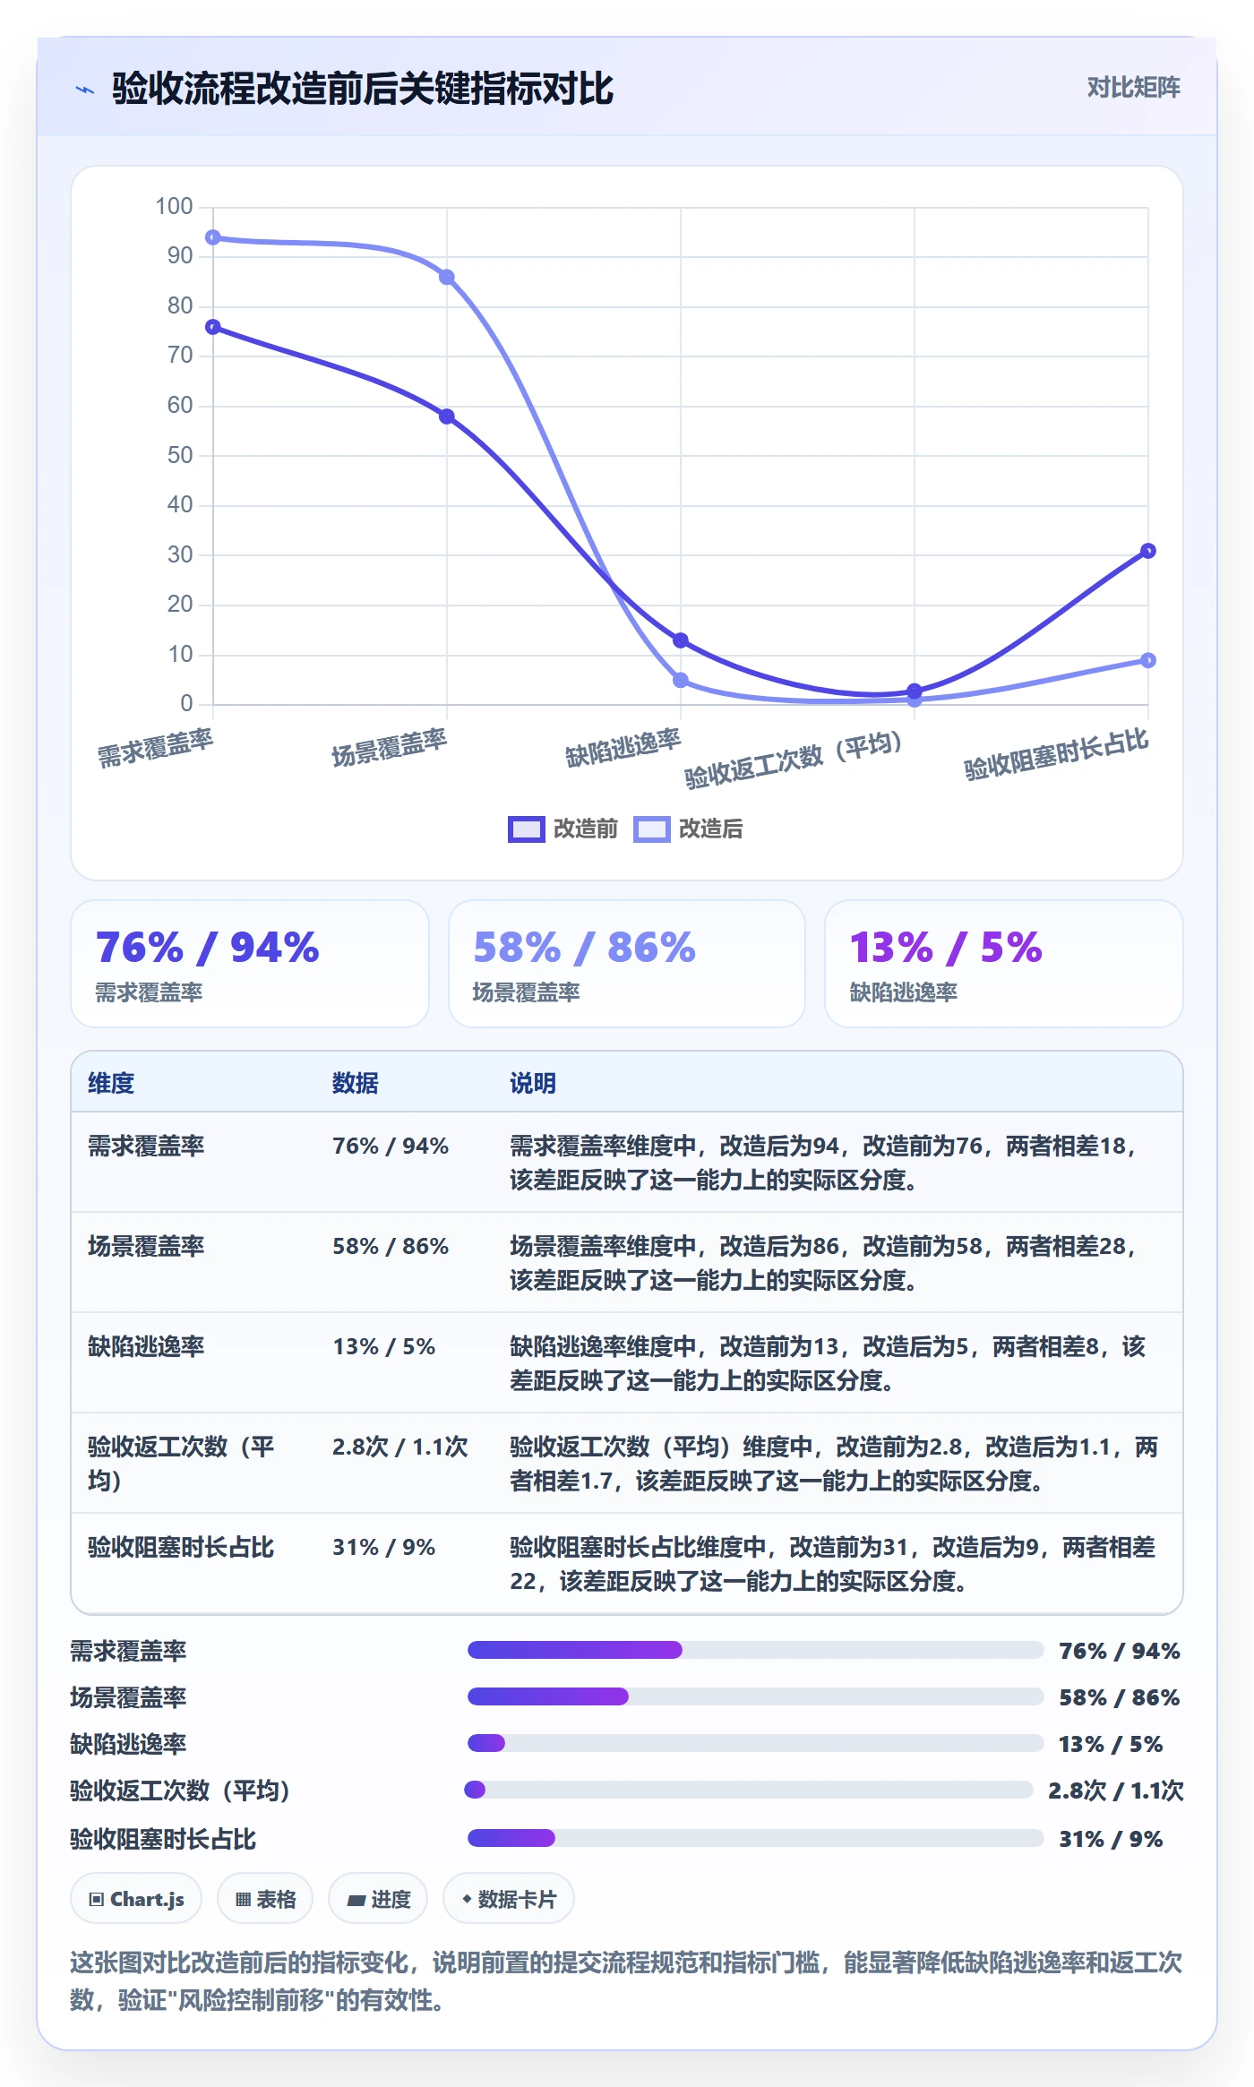Click the 场景覆盖率 progress bar
The width and height of the screenshot is (1254, 2087).
[x=756, y=1696]
